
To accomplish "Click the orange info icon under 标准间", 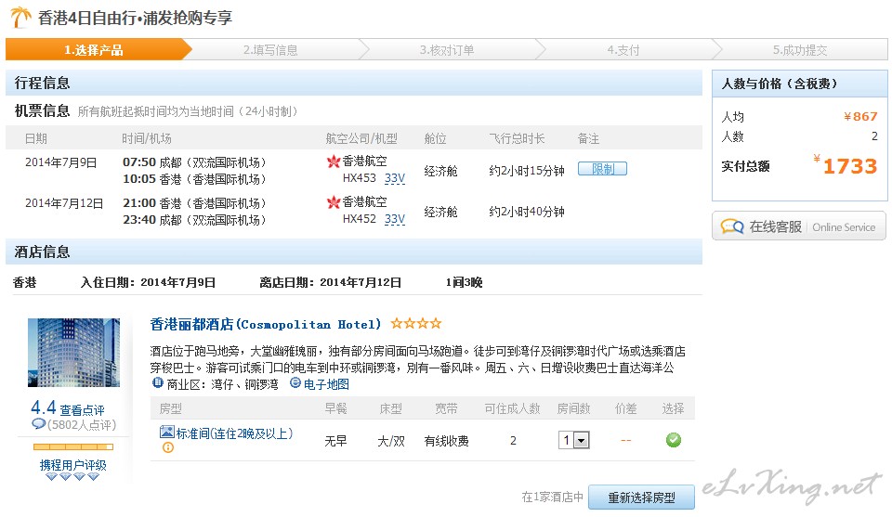I will 168,447.
